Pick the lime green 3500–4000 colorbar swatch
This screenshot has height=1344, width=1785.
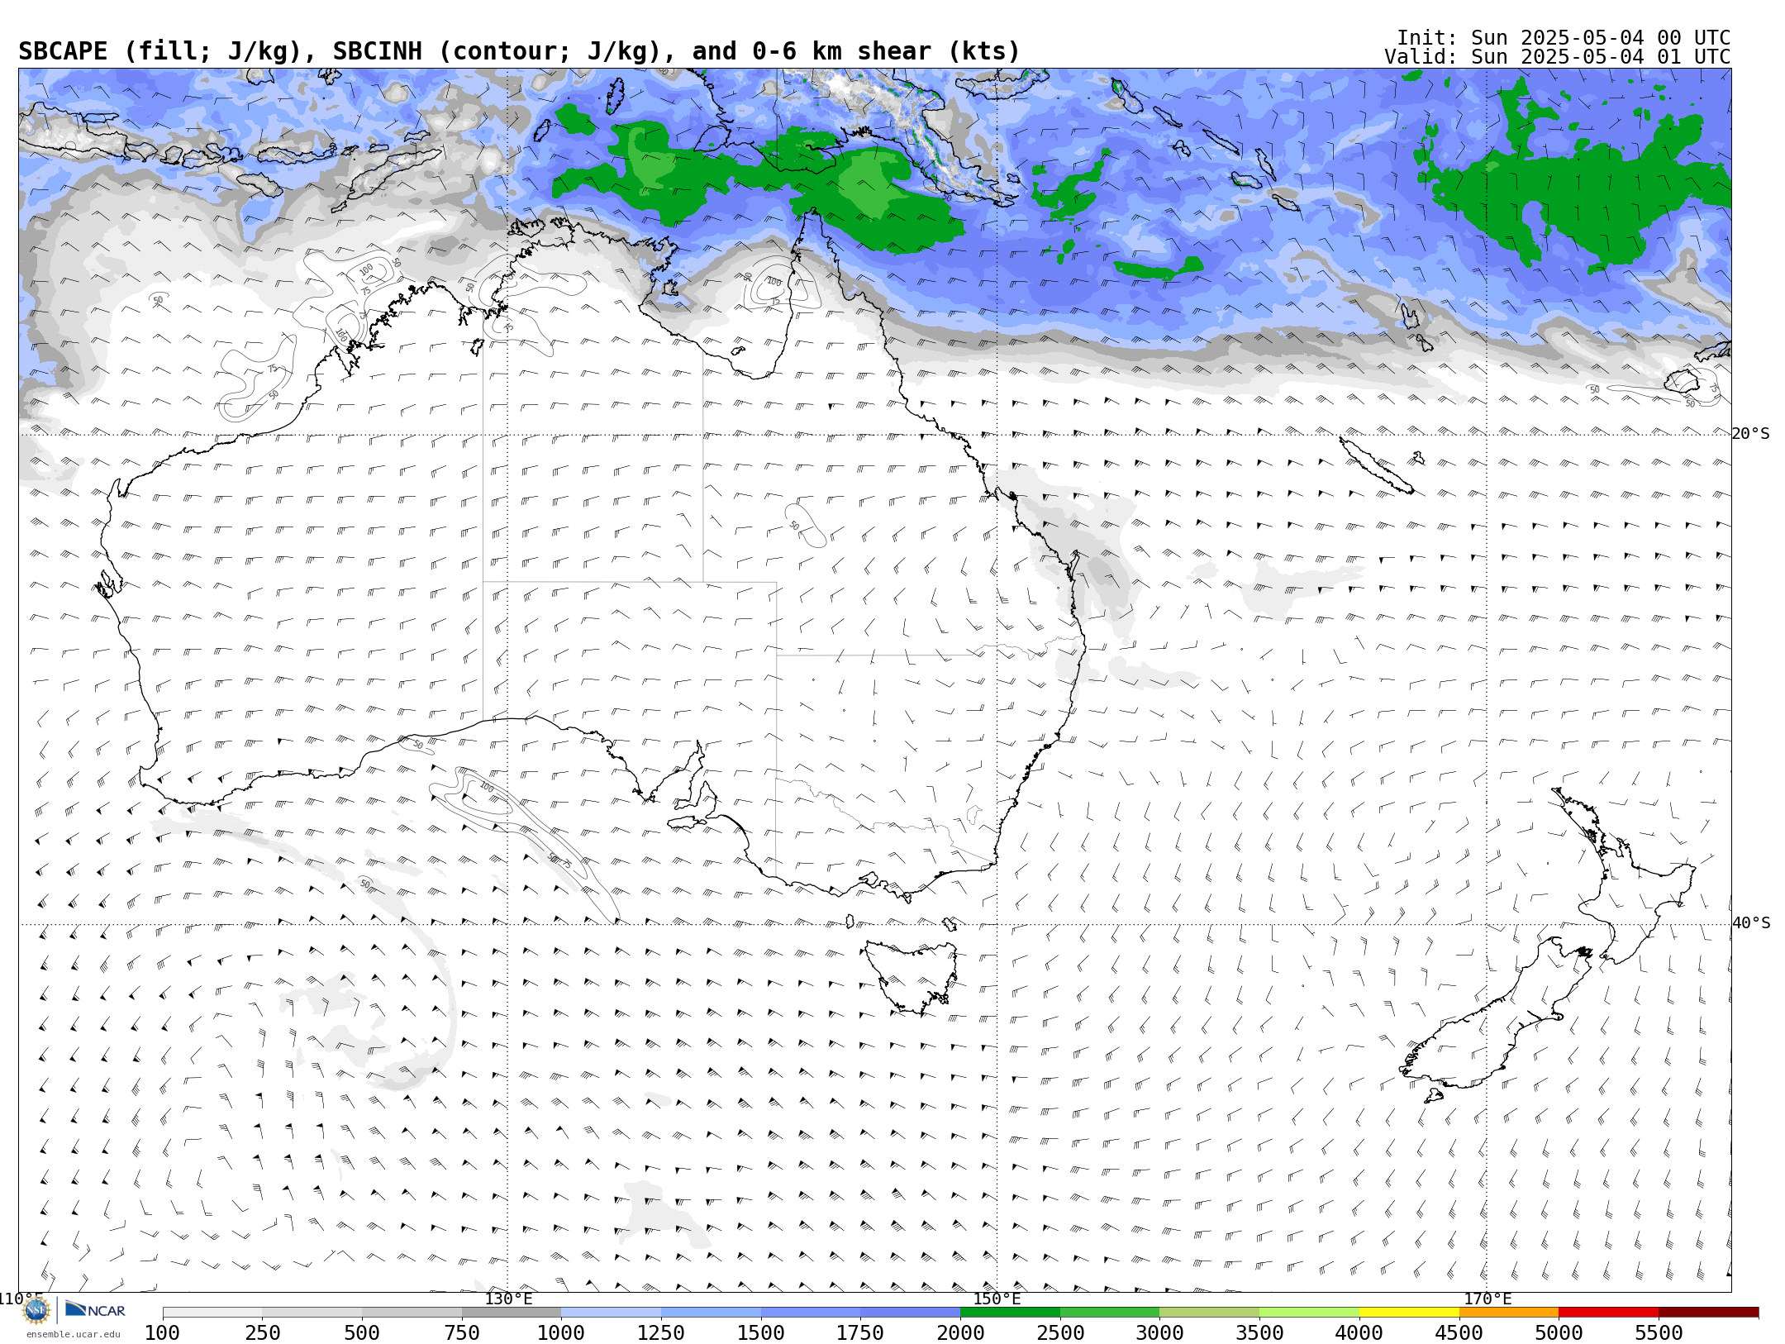coord(1309,1313)
